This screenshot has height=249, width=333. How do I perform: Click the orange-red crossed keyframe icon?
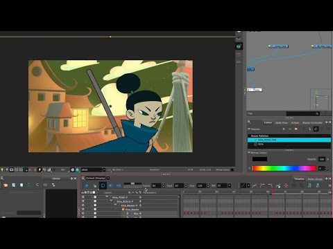pyautogui.click(x=286, y=185)
